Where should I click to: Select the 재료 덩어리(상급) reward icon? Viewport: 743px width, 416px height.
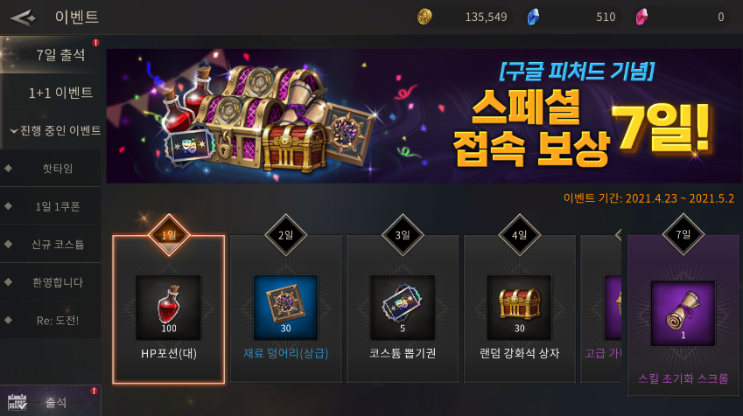(285, 307)
